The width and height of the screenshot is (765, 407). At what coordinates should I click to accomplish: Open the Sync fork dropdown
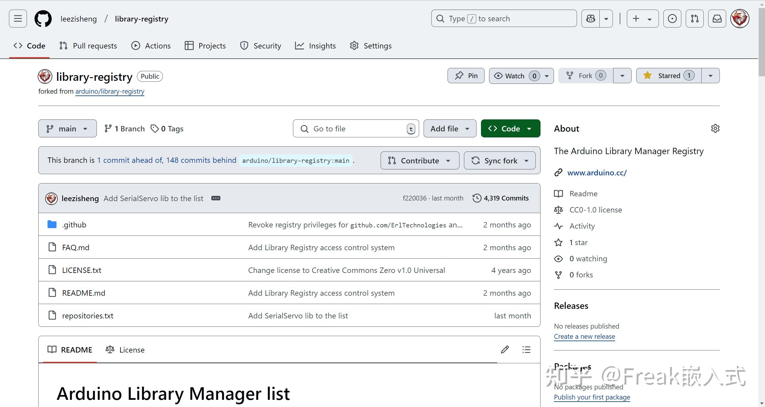pyautogui.click(x=500, y=161)
